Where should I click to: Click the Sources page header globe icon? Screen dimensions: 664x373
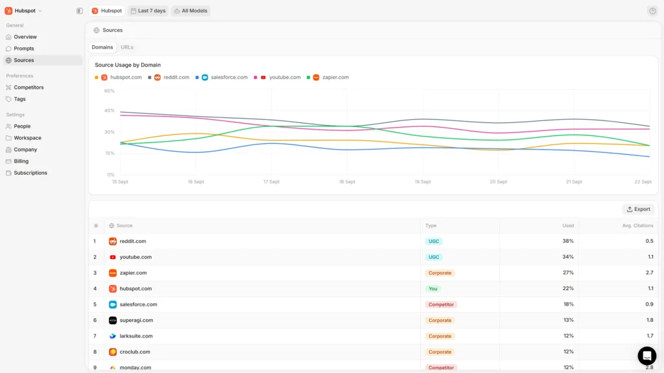click(97, 30)
